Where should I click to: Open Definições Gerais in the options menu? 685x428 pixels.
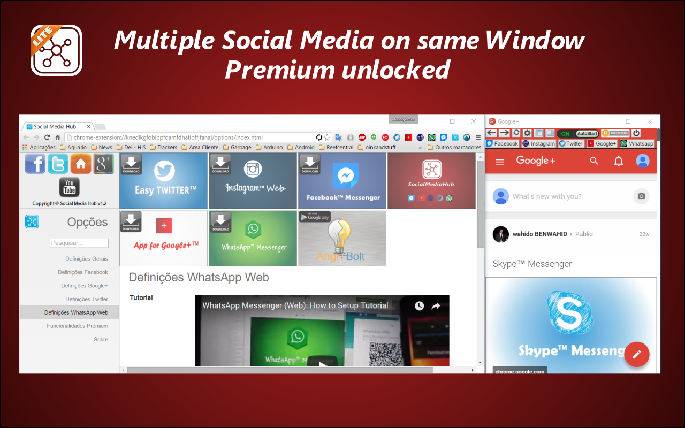coord(87,259)
